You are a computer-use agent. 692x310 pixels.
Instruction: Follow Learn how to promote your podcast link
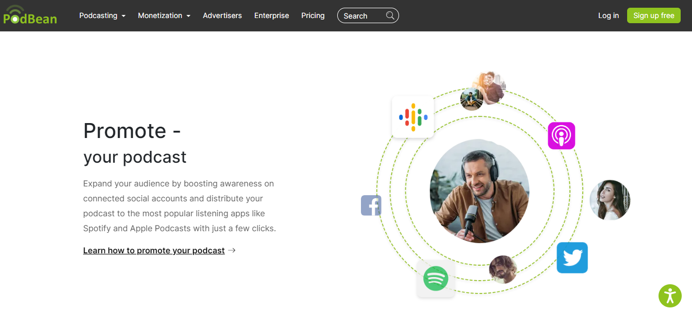coord(154,250)
